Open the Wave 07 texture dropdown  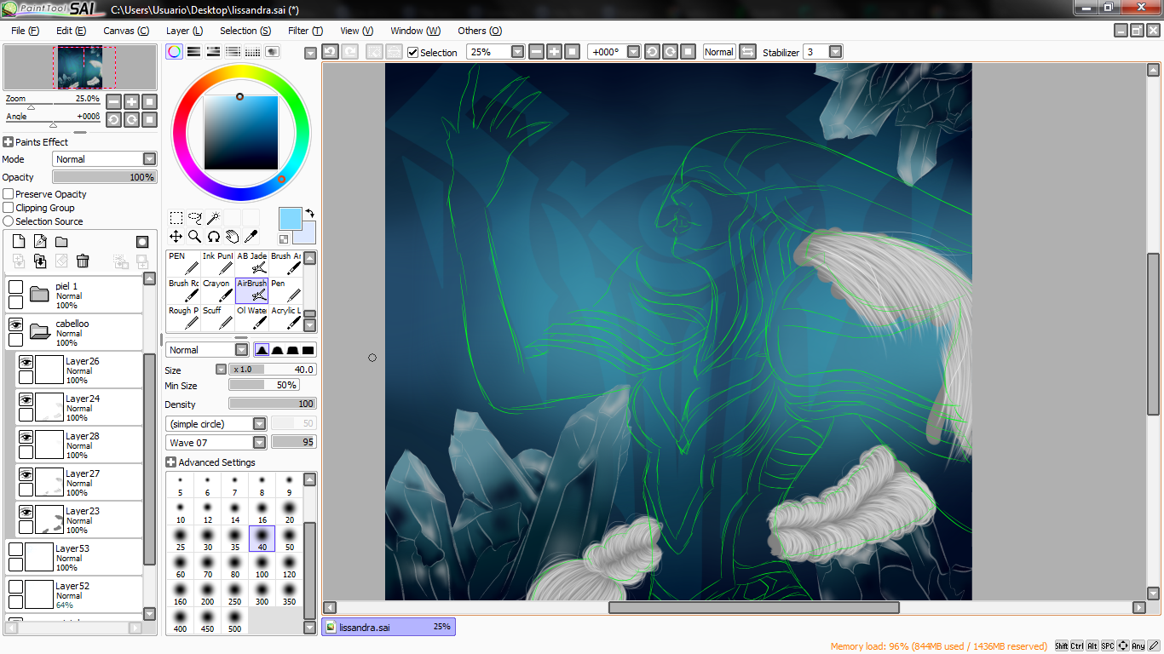click(216, 443)
